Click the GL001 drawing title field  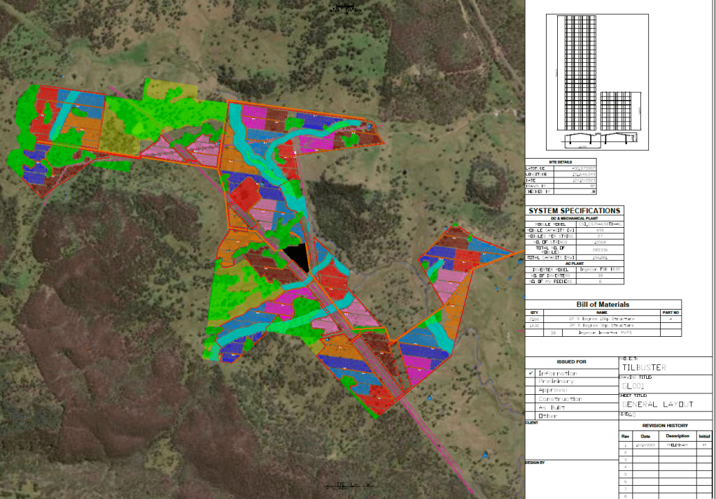click(633, 385)
